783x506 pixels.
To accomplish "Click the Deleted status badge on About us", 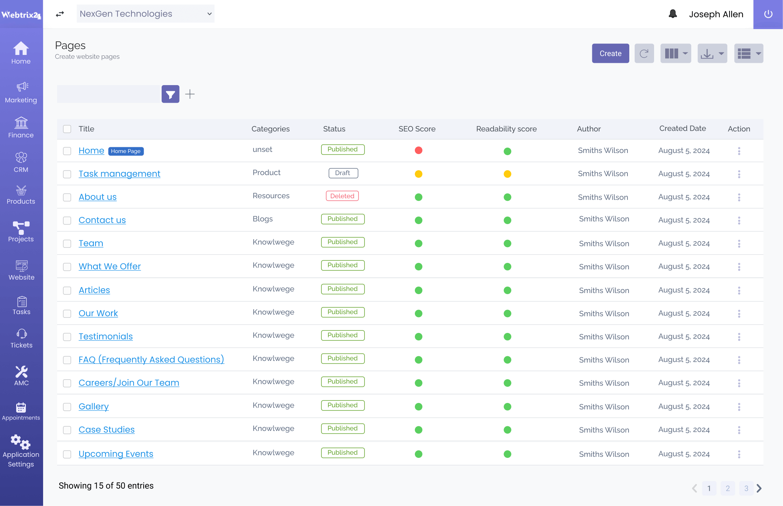I will (x=342, y=196).
